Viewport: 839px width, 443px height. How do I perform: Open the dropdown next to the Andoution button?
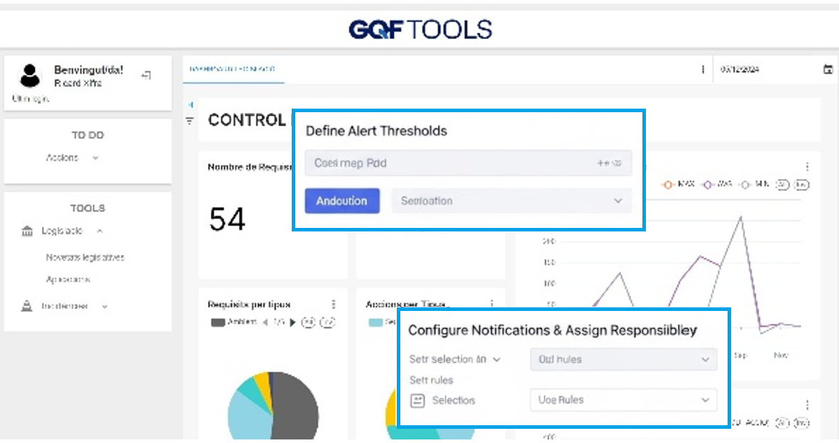point(511,201)
